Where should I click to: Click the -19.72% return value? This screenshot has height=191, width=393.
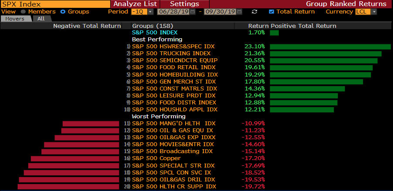253,187
